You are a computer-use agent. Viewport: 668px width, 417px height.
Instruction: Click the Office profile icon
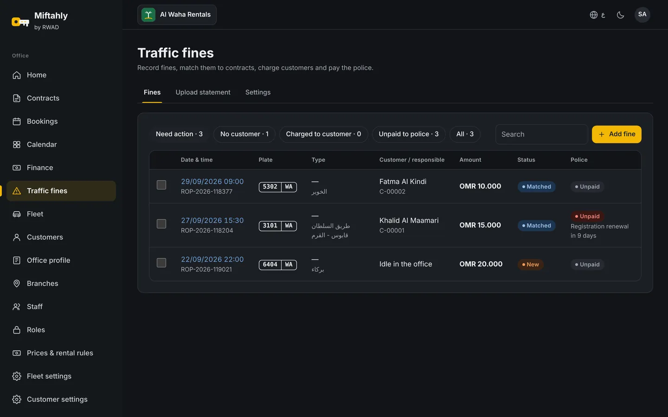pos(17,260)
